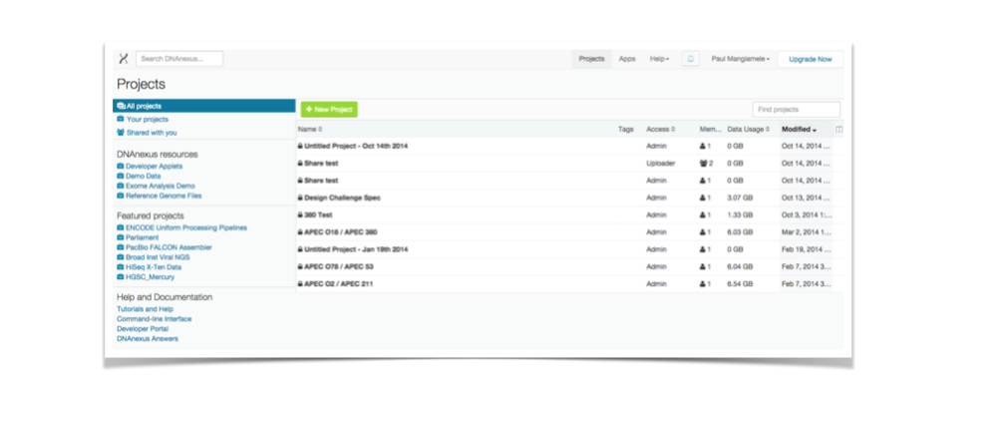Click the lock icon beside 380 Test
997x423 pixels.
pos(300,215)
